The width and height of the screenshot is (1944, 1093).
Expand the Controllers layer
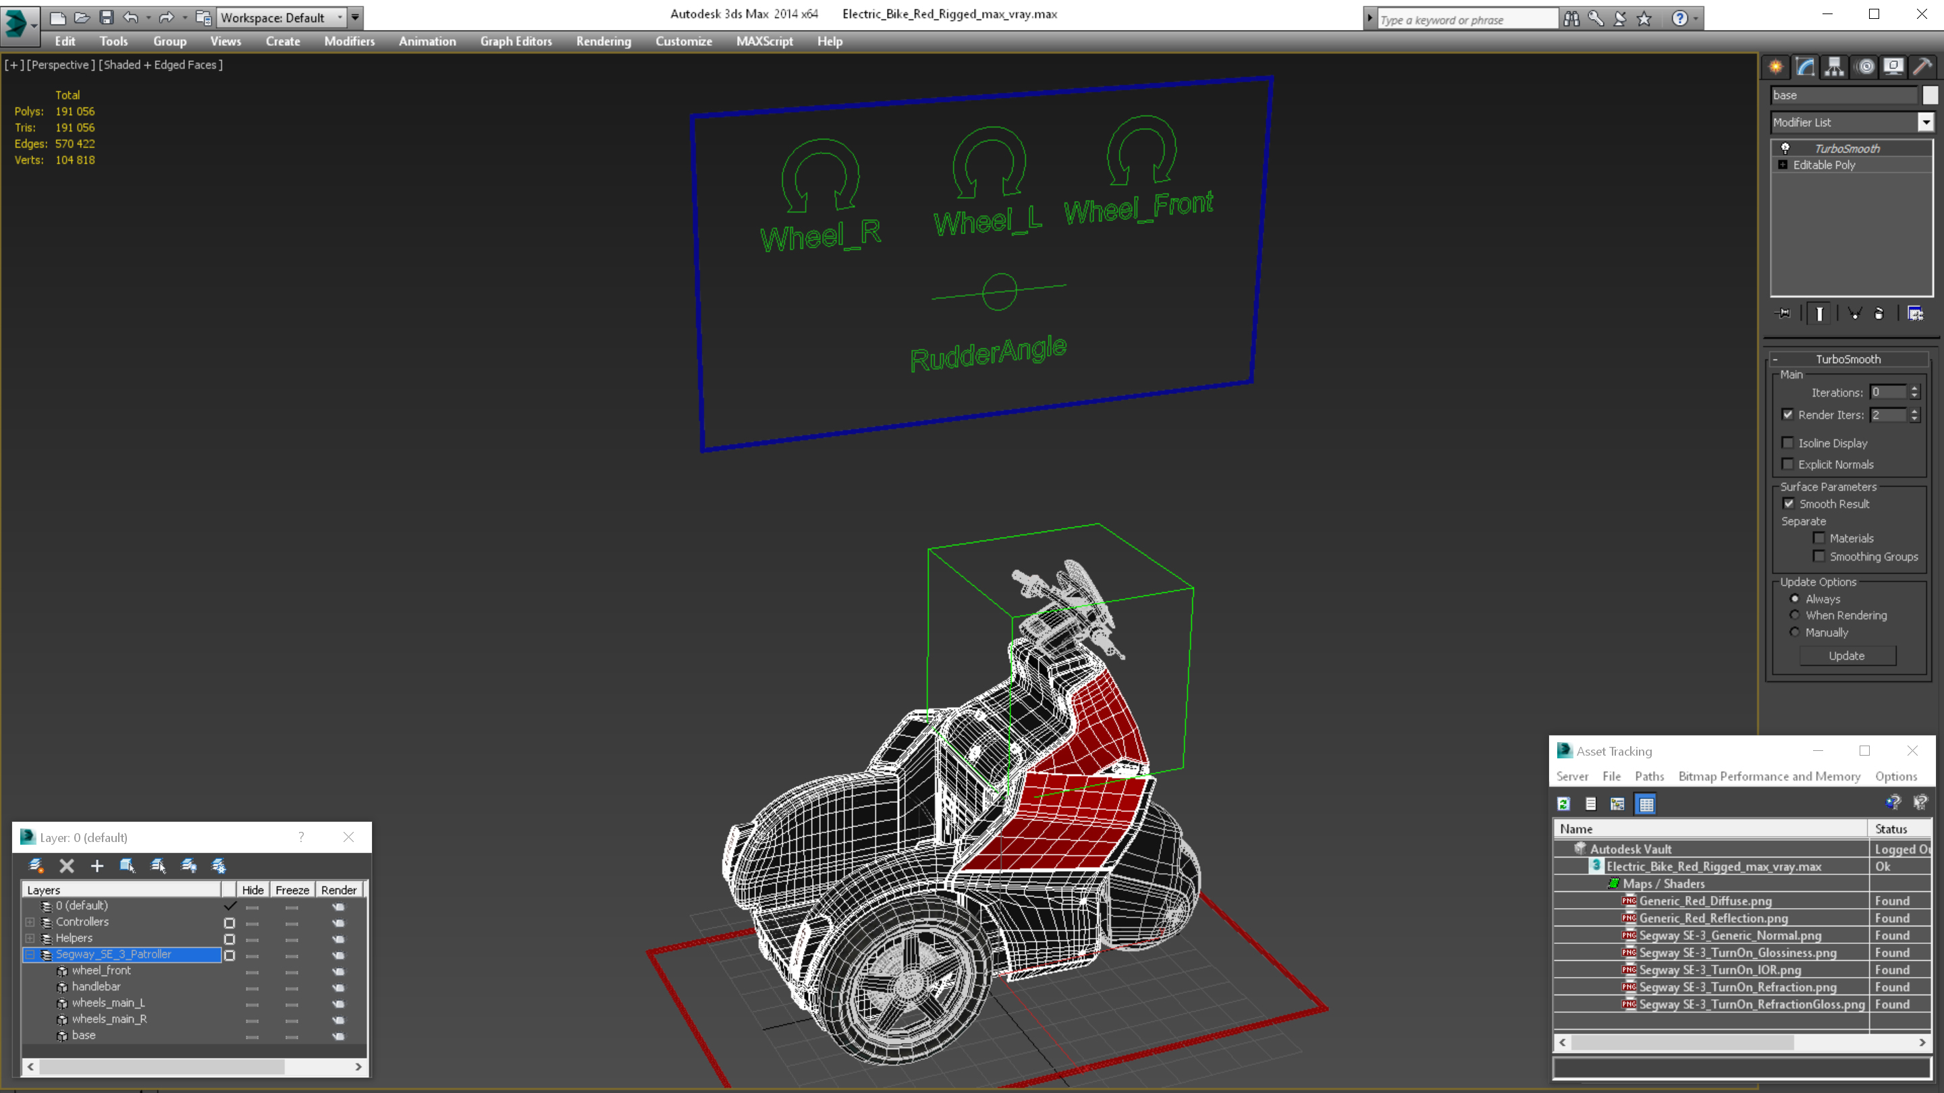pos(30,922)
